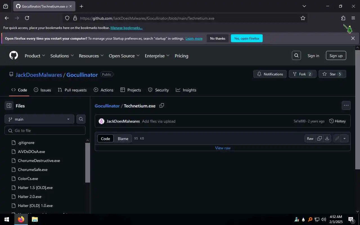Open JackDoesMalwares owner link in repo header
Screen dimensions: 360x225
39,75
